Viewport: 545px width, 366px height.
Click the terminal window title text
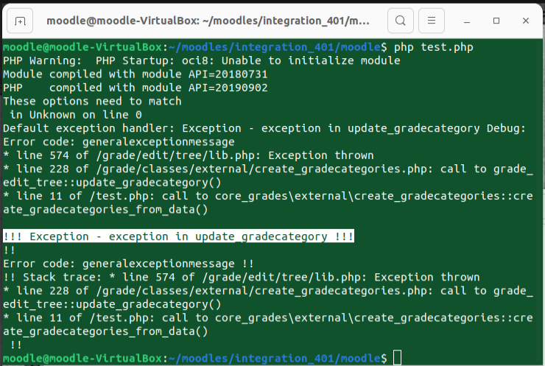tap(208, 21)
